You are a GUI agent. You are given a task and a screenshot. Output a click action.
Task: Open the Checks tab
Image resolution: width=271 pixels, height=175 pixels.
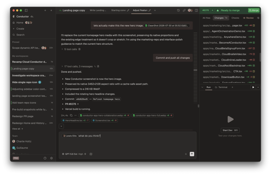235,18
